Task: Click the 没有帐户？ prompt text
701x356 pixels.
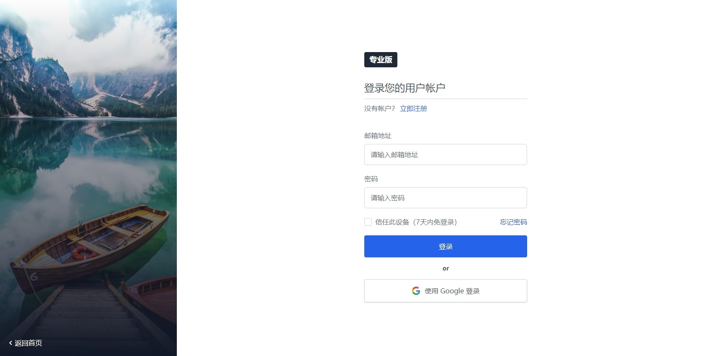Action: (x=380, y=108)
